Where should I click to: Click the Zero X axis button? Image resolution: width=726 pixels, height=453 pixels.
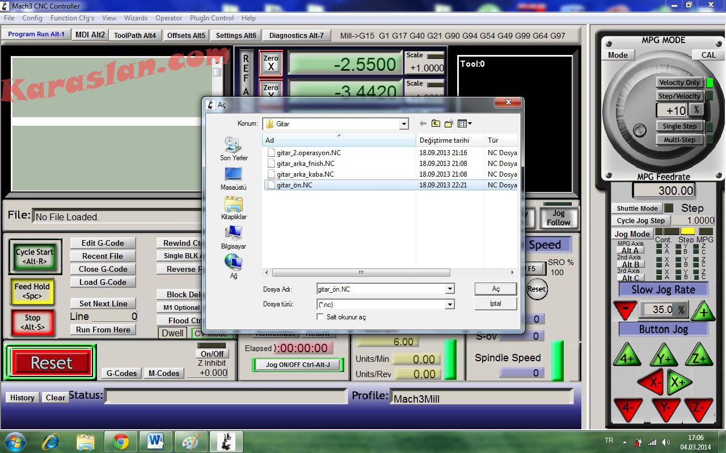tap(271, 63)
